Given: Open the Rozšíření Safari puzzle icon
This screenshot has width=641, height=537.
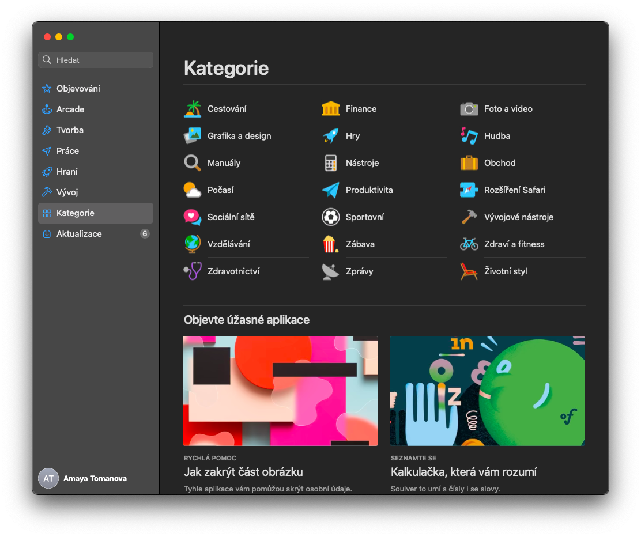Looking at the screenshot, I should click(469, 190).
